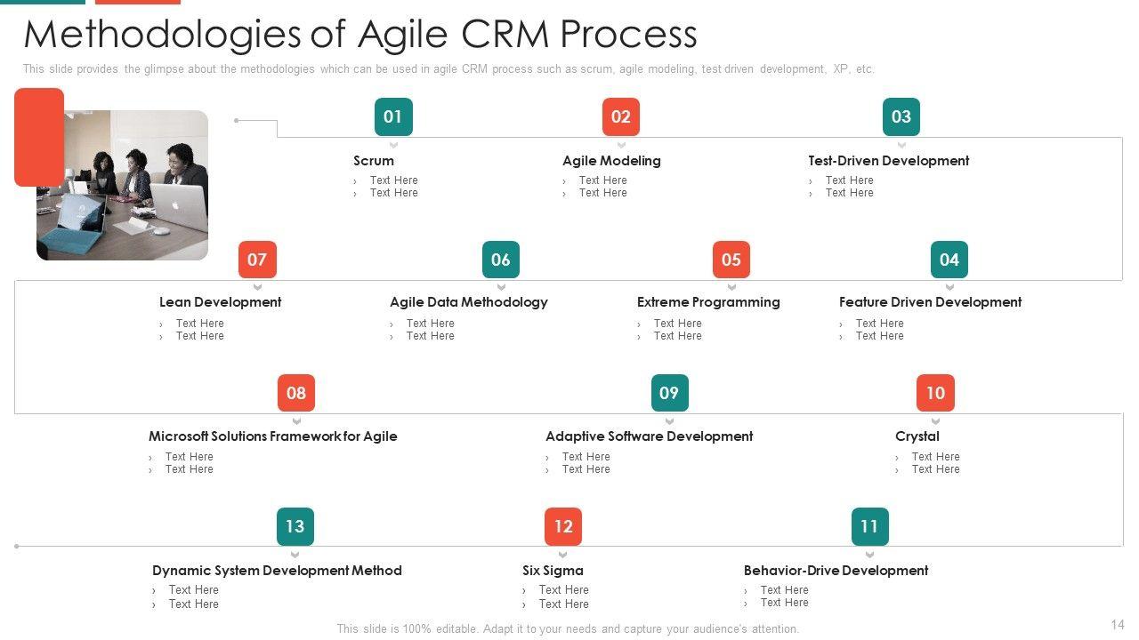The image size is (1139, 640).
Task: Select the Test-Driven Development heading
Action: tap(888, 161)
